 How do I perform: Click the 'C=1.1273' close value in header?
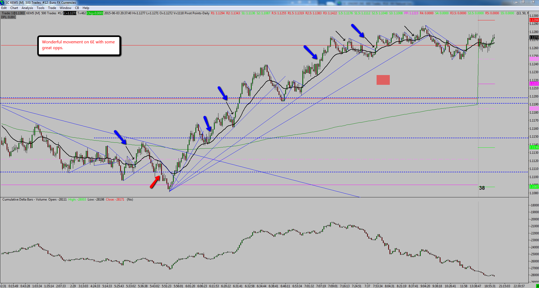click(x=70, y=13)
